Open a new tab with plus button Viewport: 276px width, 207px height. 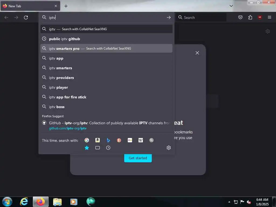(x=66, y=6)
